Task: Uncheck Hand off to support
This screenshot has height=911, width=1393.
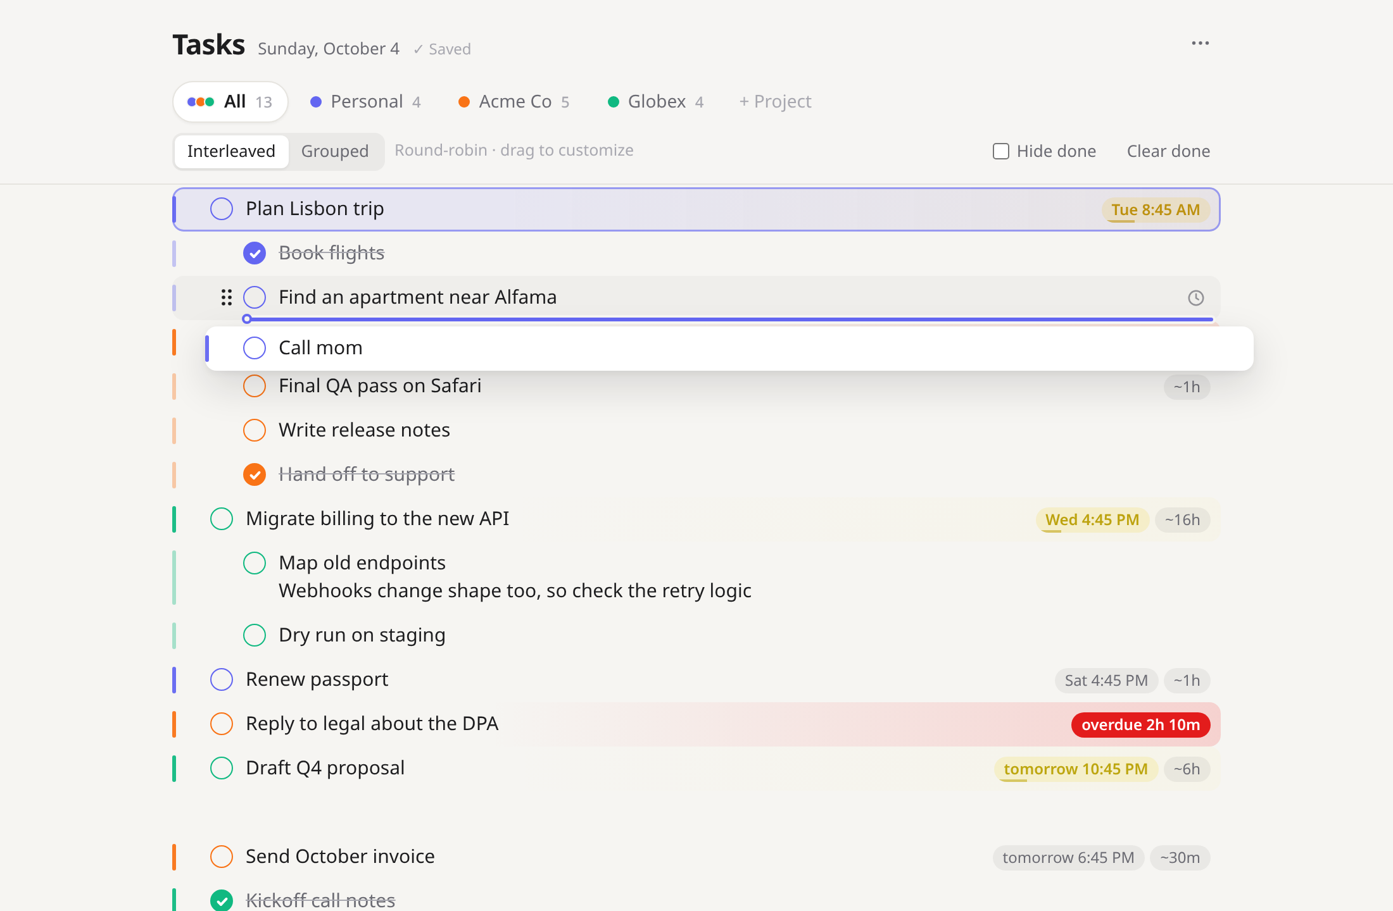Action: point(255,474)
